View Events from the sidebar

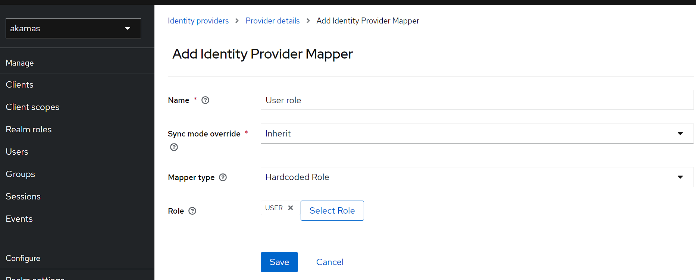point(19,219)
